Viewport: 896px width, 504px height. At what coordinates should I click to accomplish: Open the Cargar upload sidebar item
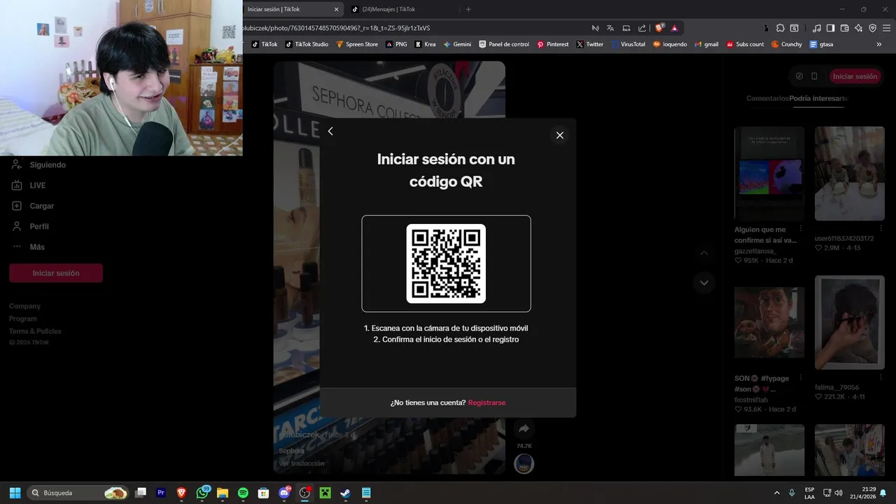pos(41,206)
